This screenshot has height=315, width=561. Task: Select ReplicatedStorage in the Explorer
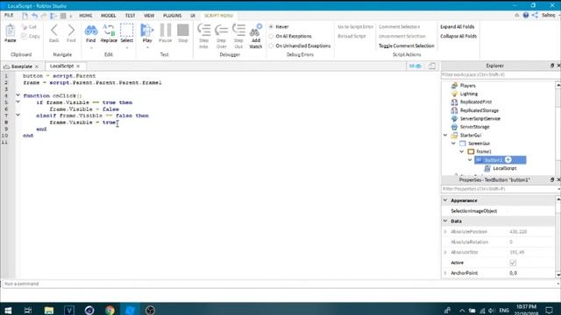tap(479, 110)
